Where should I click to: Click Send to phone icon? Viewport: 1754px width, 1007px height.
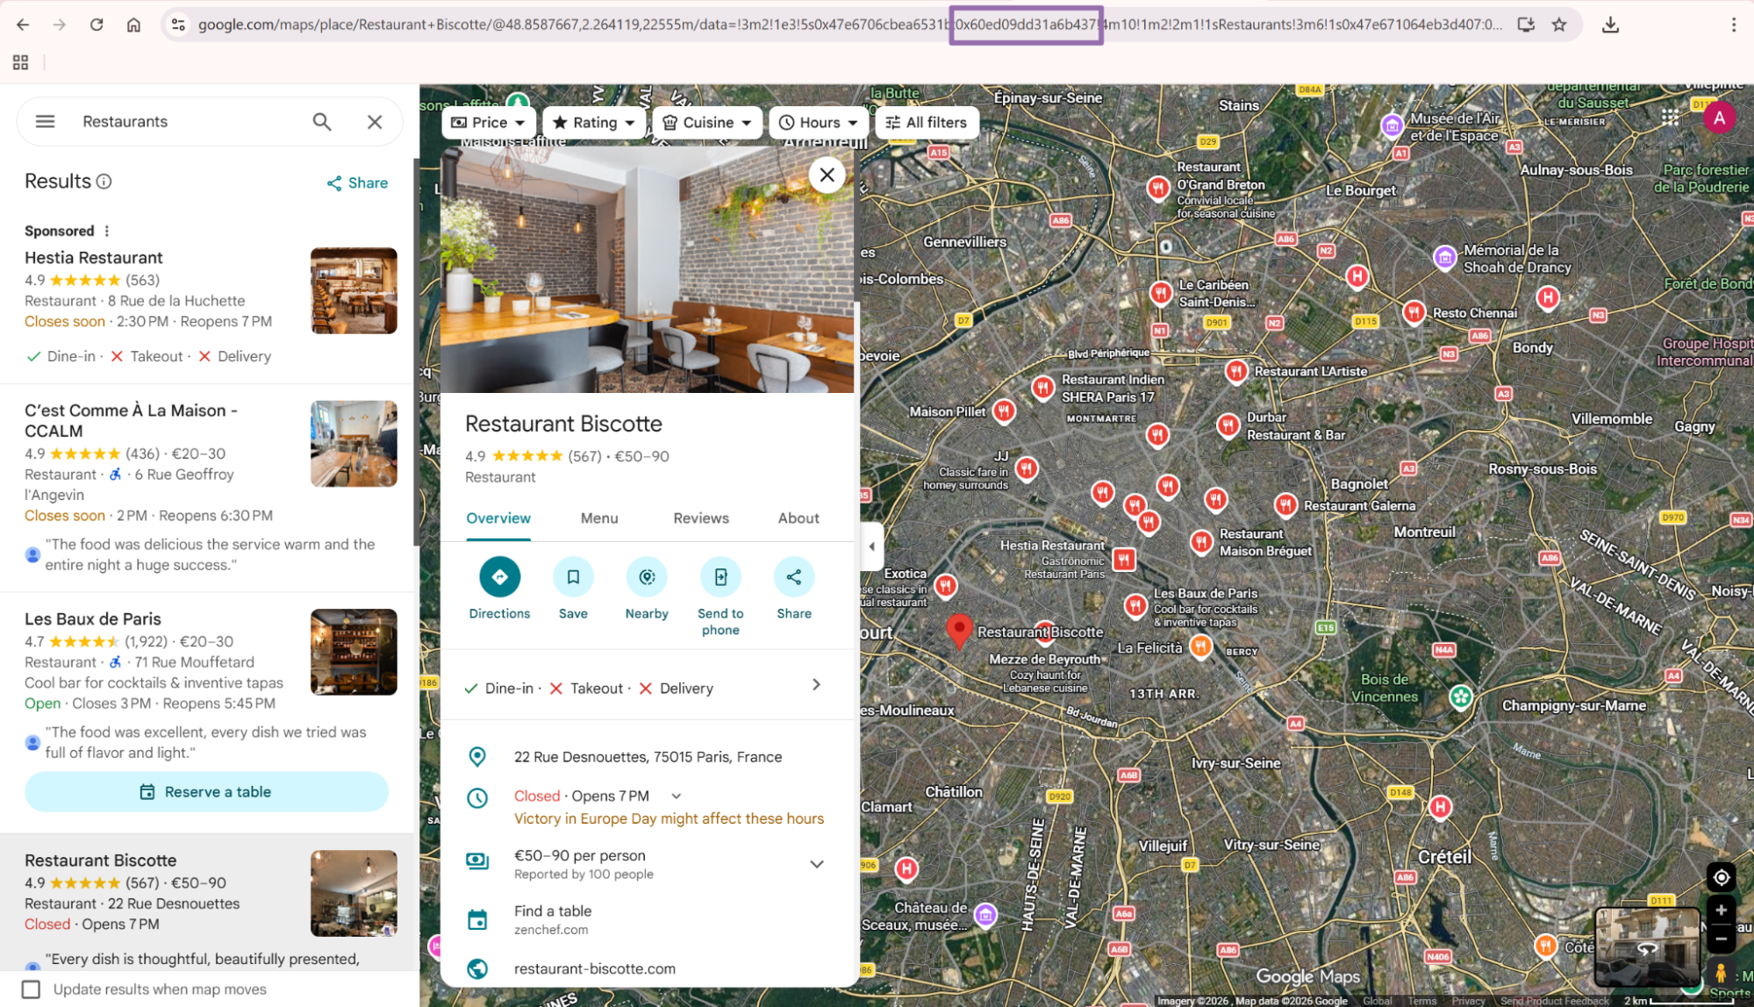pyautogui.click(x=720, y=577)
